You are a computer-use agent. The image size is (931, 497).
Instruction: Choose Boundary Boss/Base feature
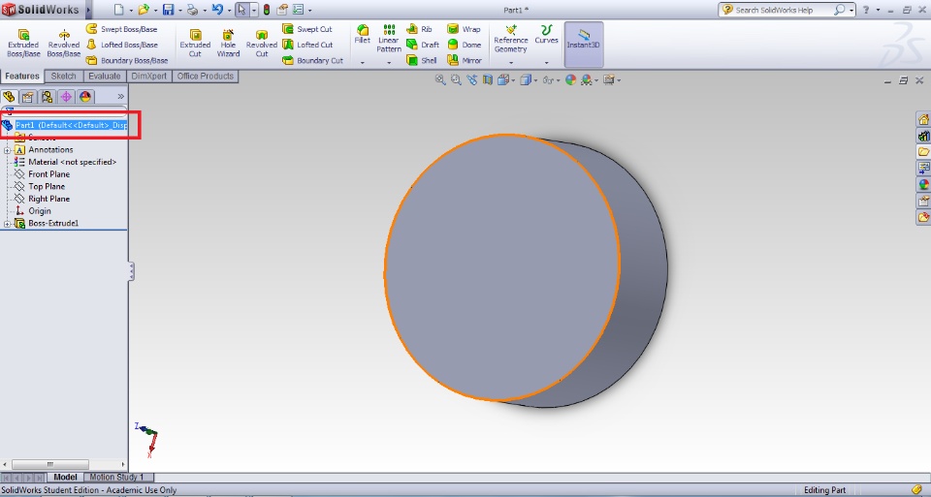click(127, 60)
